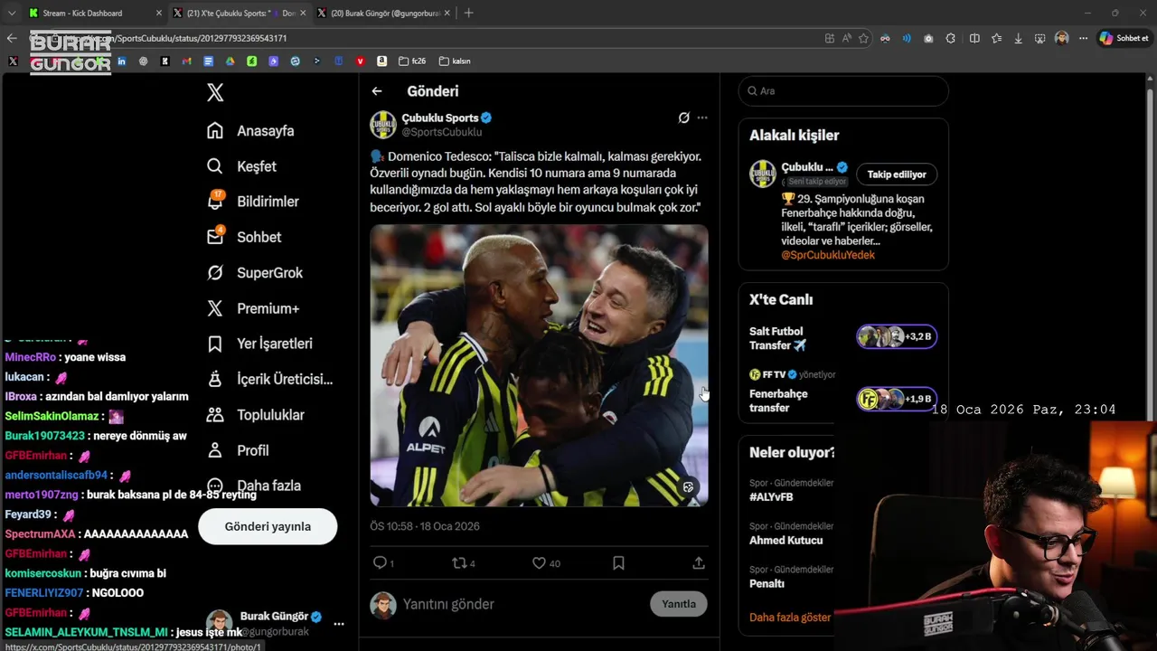
Task: Click the image edit icon on the photo
Action: pos(689,487)
